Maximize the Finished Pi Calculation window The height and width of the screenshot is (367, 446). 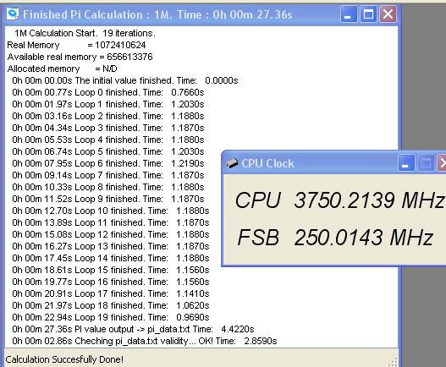(368, 14)
